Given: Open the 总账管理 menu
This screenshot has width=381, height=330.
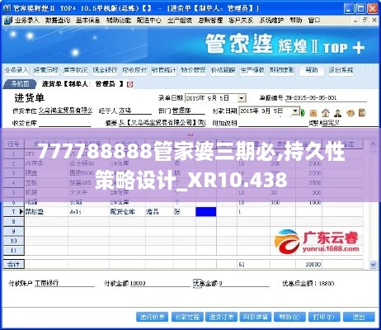Looking at the screenshot, I should click(x=210, y=21).
